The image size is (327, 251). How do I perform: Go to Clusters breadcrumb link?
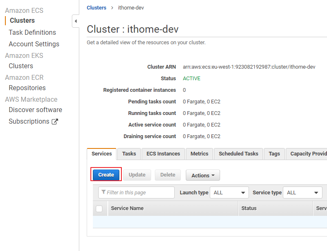(96, 8)
